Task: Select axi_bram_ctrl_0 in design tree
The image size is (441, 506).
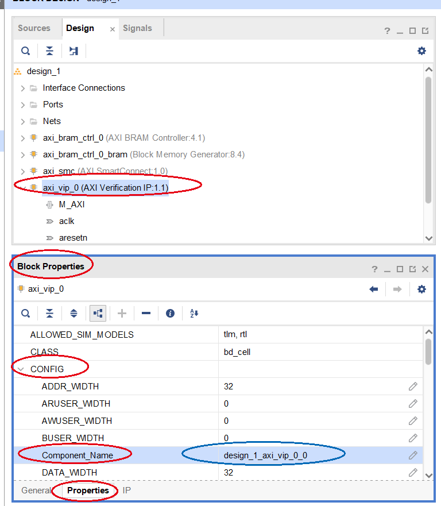Action: [x=73, y=138]
